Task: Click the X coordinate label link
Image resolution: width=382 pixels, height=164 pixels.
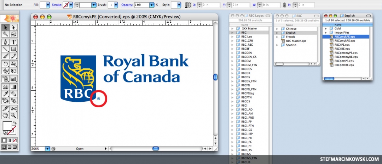Action: 194,5
